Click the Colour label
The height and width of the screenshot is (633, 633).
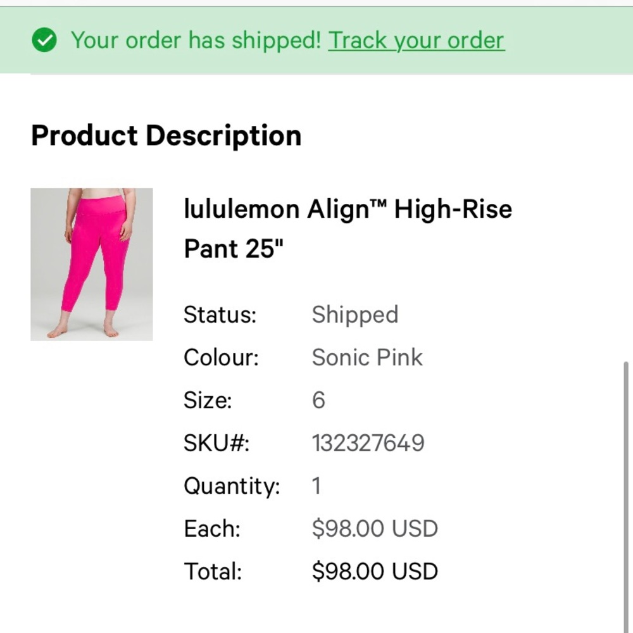click(x=220, y=357)
